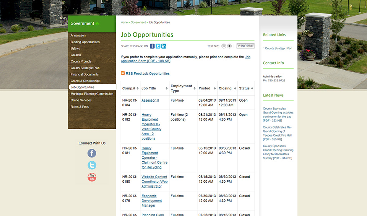Screen dimensions: 367x216
Task: Select Grants & Scholarships sidebar item
Action: 85,81
